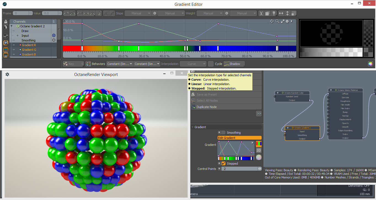Click the vertical fit arrows icon
Viewport: 376px width, 200px height.
pos(287,13)
